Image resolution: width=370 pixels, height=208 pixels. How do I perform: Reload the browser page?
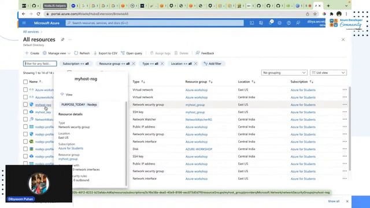click(38, 14)
